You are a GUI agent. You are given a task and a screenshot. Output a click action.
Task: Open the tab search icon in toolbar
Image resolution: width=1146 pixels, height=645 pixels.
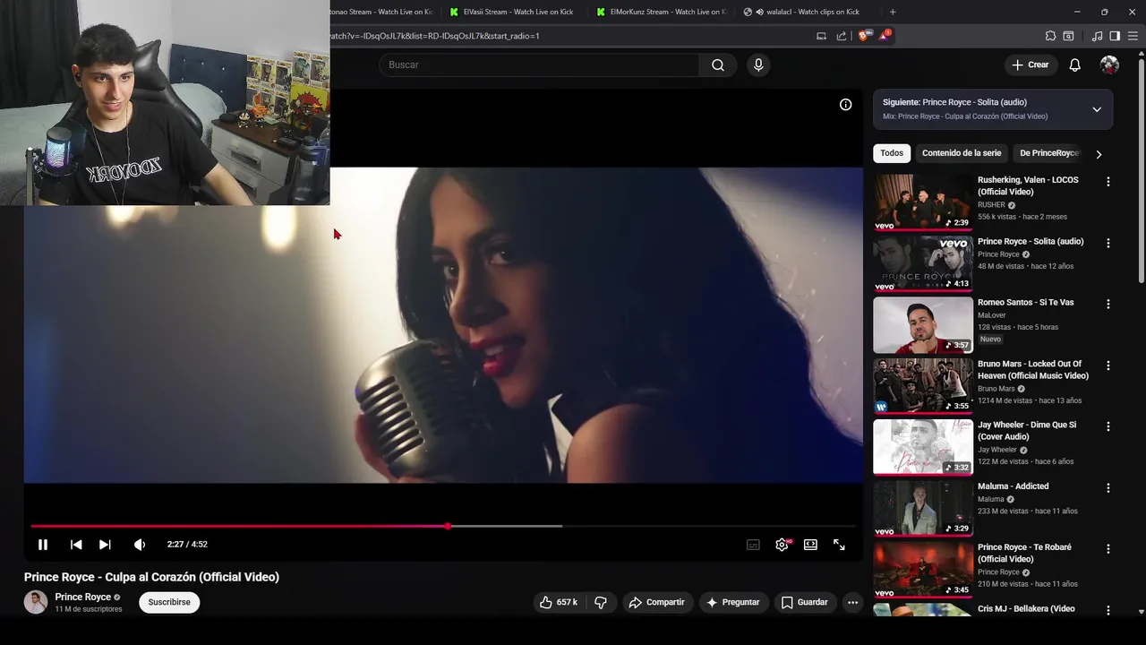click(x=1068, y=36)
